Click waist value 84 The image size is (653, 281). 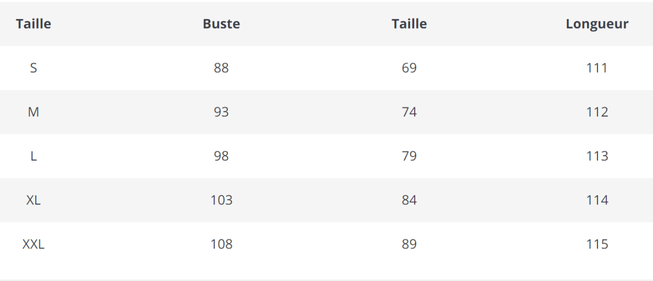coord(409,200)
